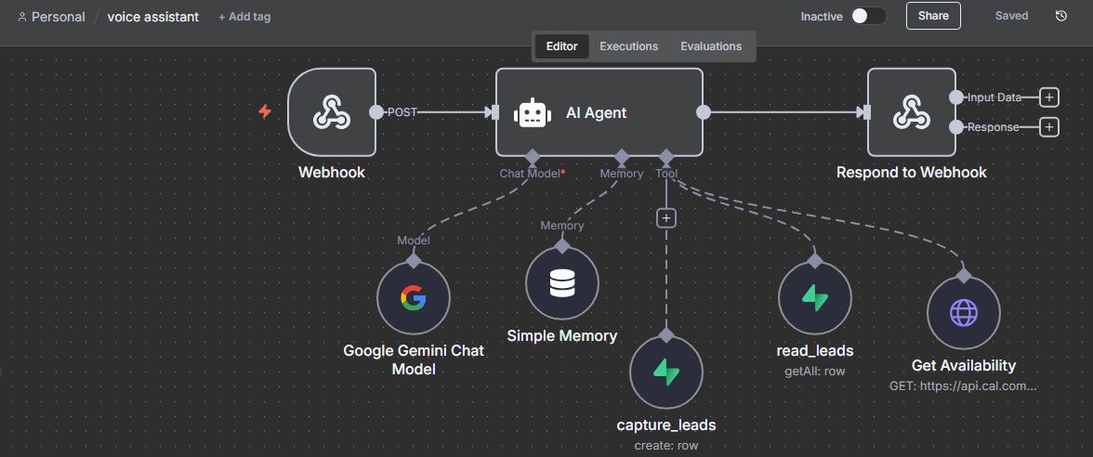Click the voice assistant workflow name
Viewport: 1093px width, 457px height.
pyautogui.click(x=152, y=17)
